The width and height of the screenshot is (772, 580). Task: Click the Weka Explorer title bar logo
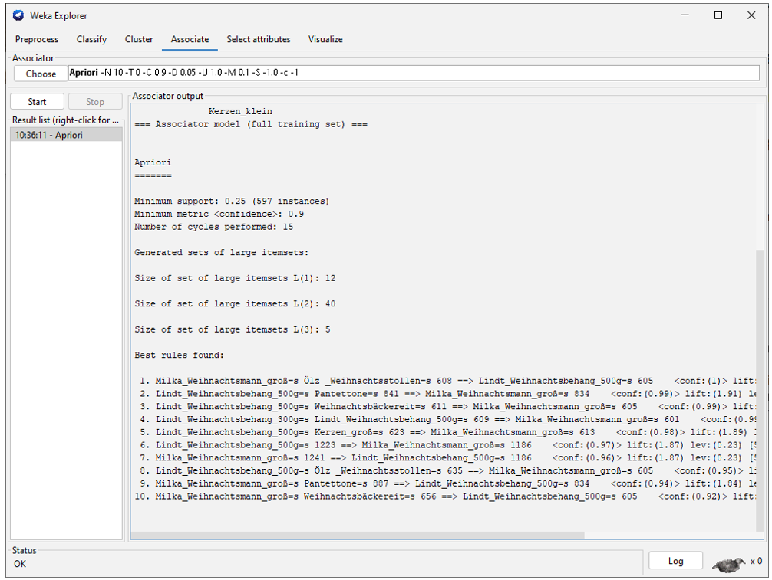pos(18,15)
